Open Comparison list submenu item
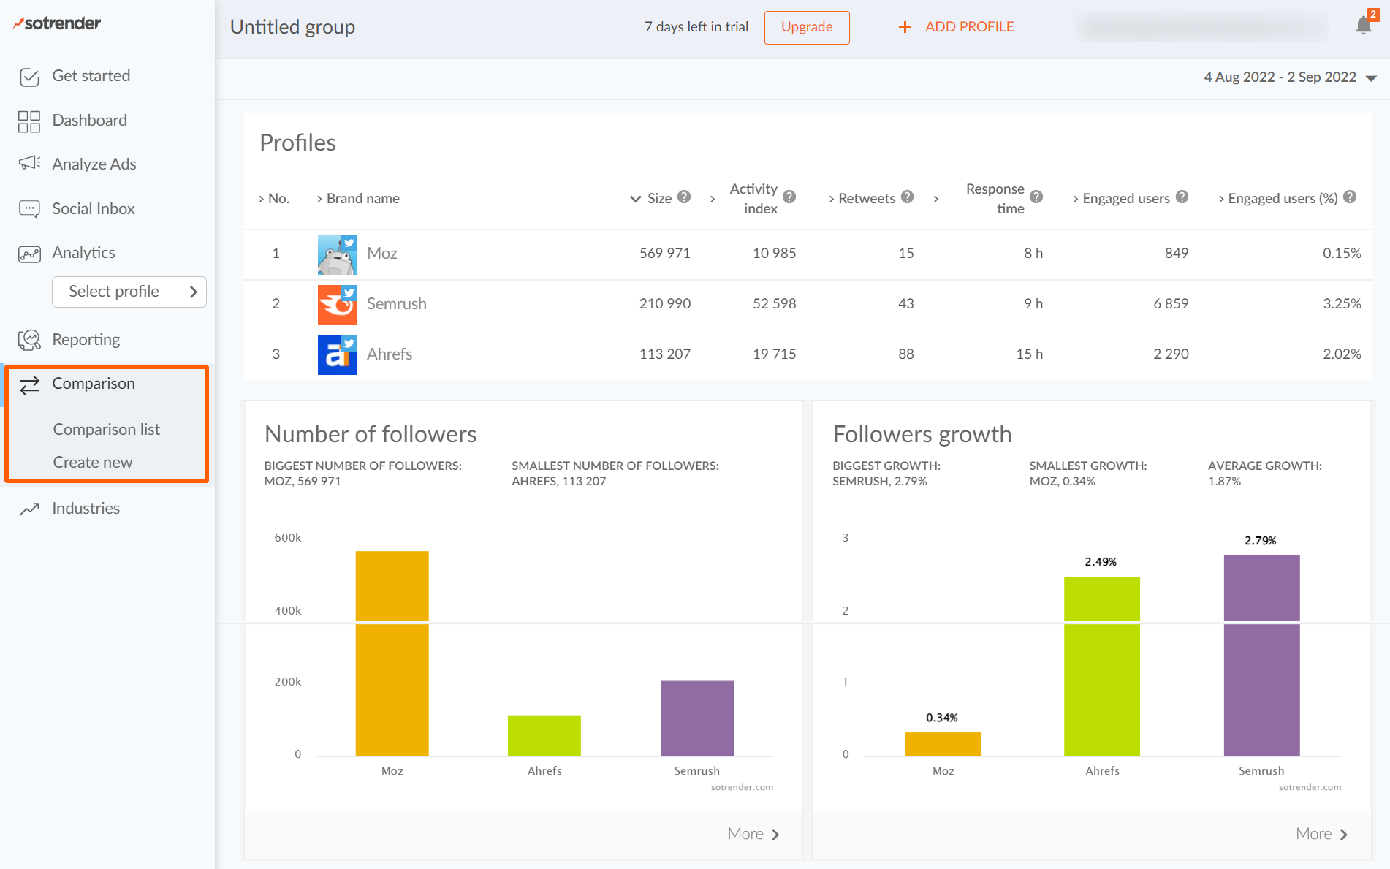 (106, 430)
